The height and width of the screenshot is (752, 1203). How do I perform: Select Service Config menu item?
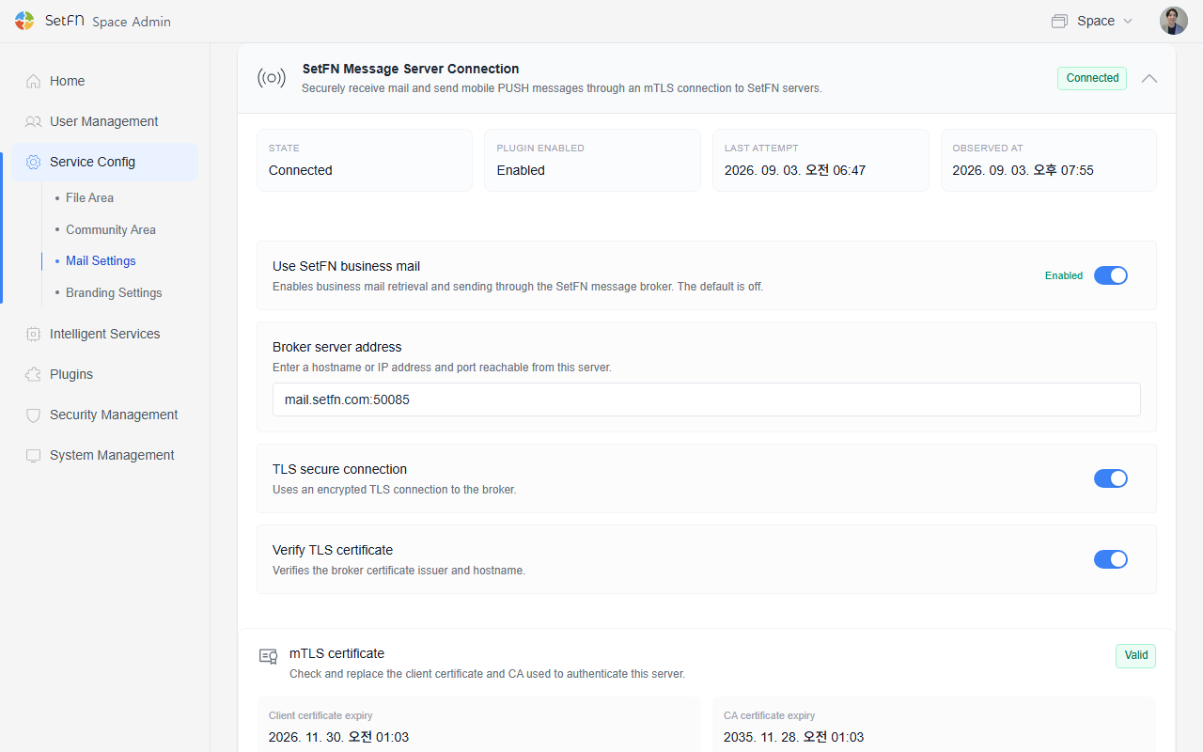pos(105,162)
